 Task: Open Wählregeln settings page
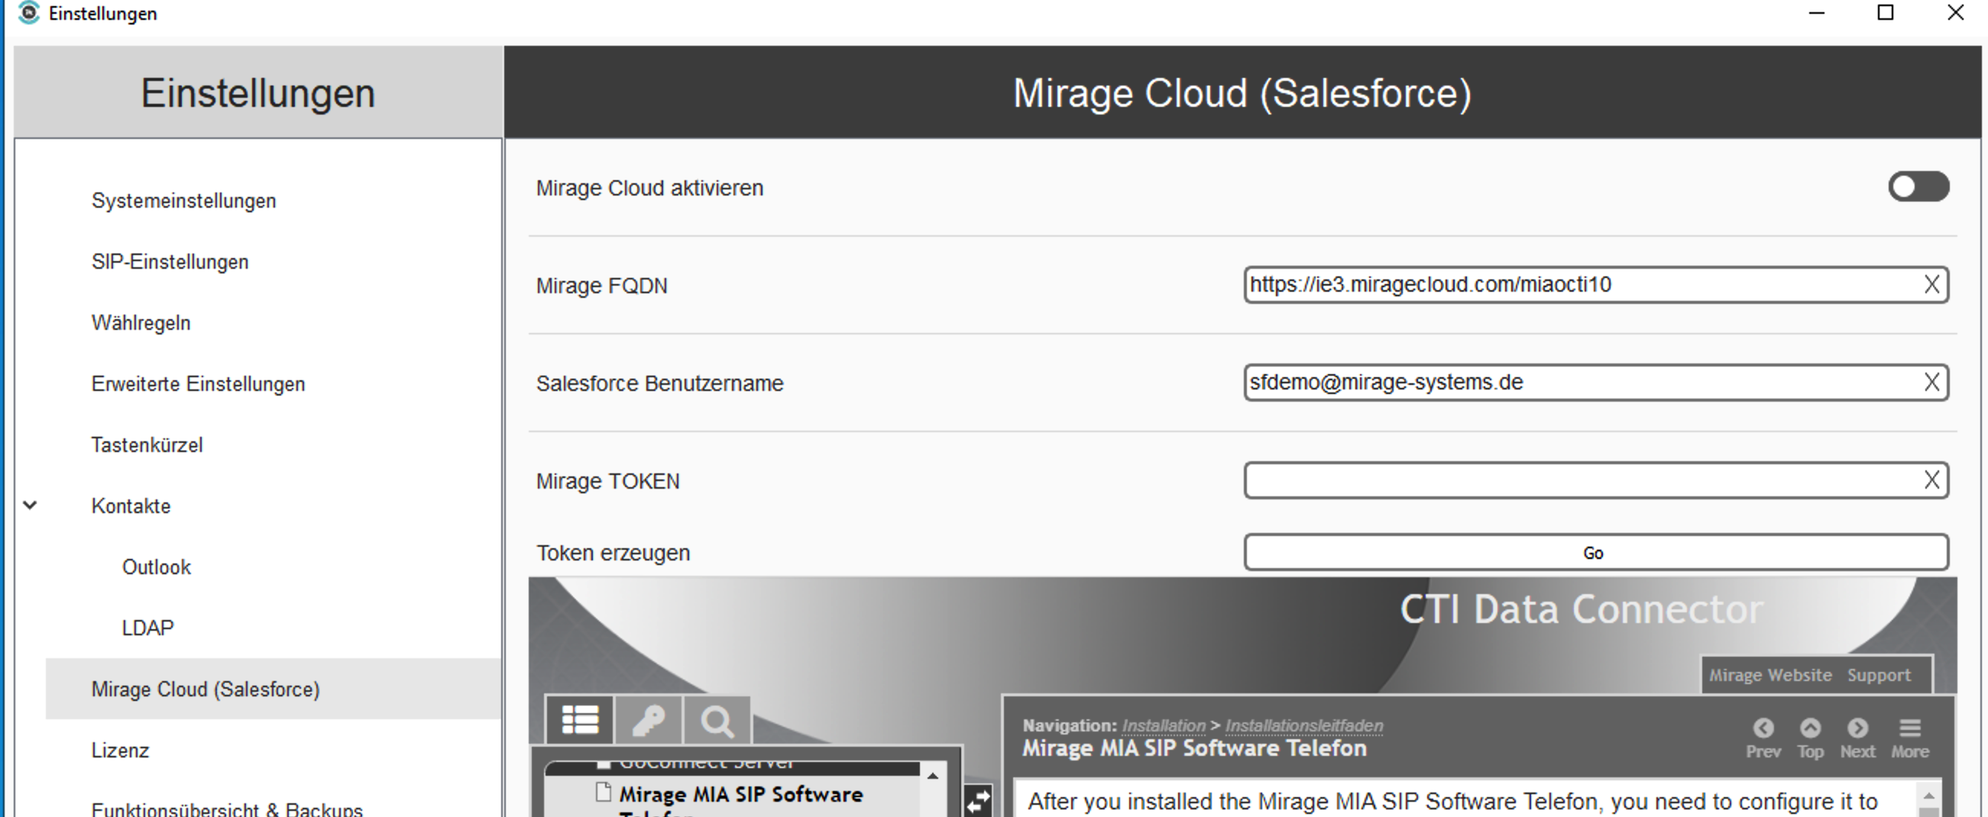coord(141,322)
